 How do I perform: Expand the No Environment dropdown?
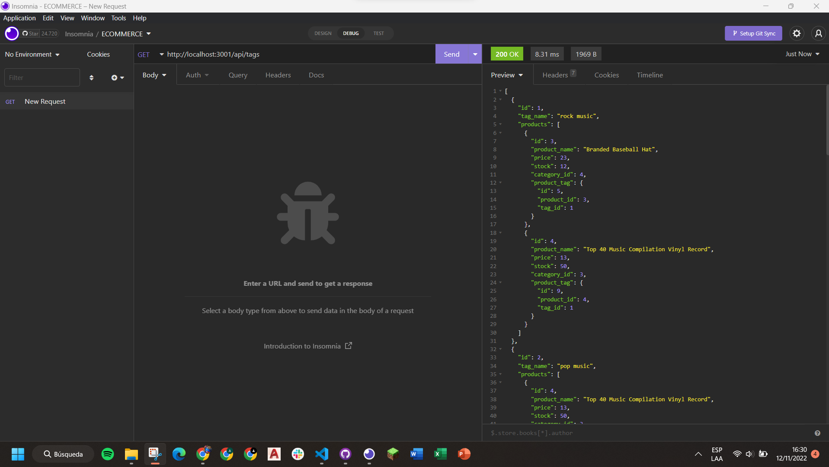[x=31, y=54]
